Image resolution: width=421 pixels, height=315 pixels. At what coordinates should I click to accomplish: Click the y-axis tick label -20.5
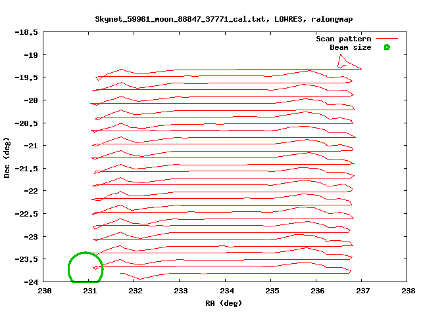[x=26, y=123]
